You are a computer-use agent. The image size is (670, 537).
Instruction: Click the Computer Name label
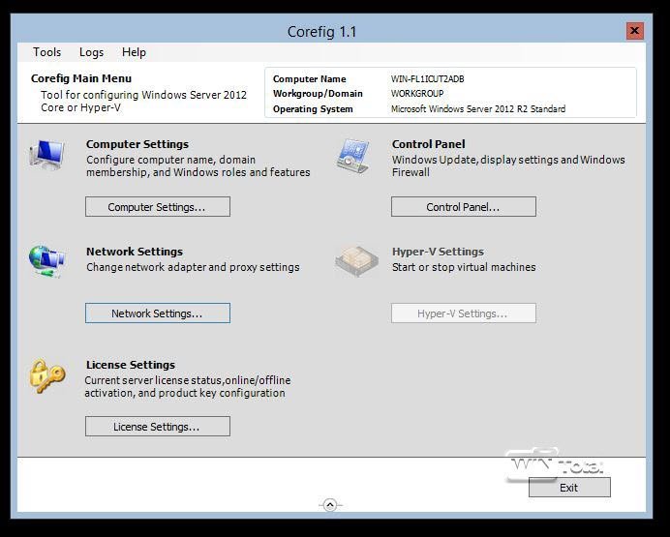click(310, 79)
